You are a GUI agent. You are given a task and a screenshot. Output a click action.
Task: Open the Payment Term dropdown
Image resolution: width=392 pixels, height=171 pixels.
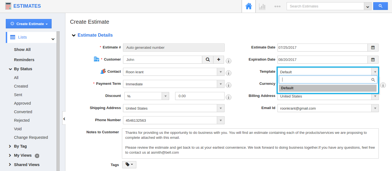220,84
